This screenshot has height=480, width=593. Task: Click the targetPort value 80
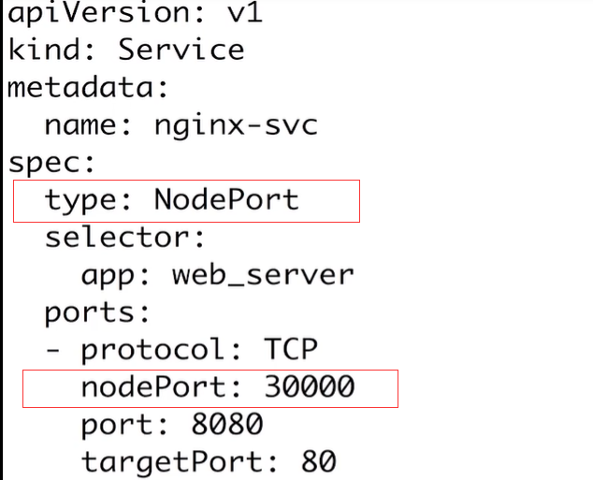pyautogui.click(x=318, y=461)
